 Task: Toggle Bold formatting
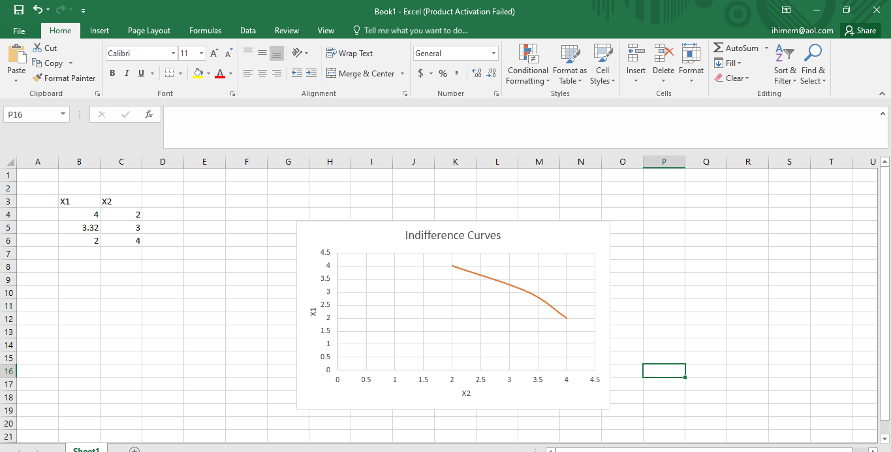(112, 73)
